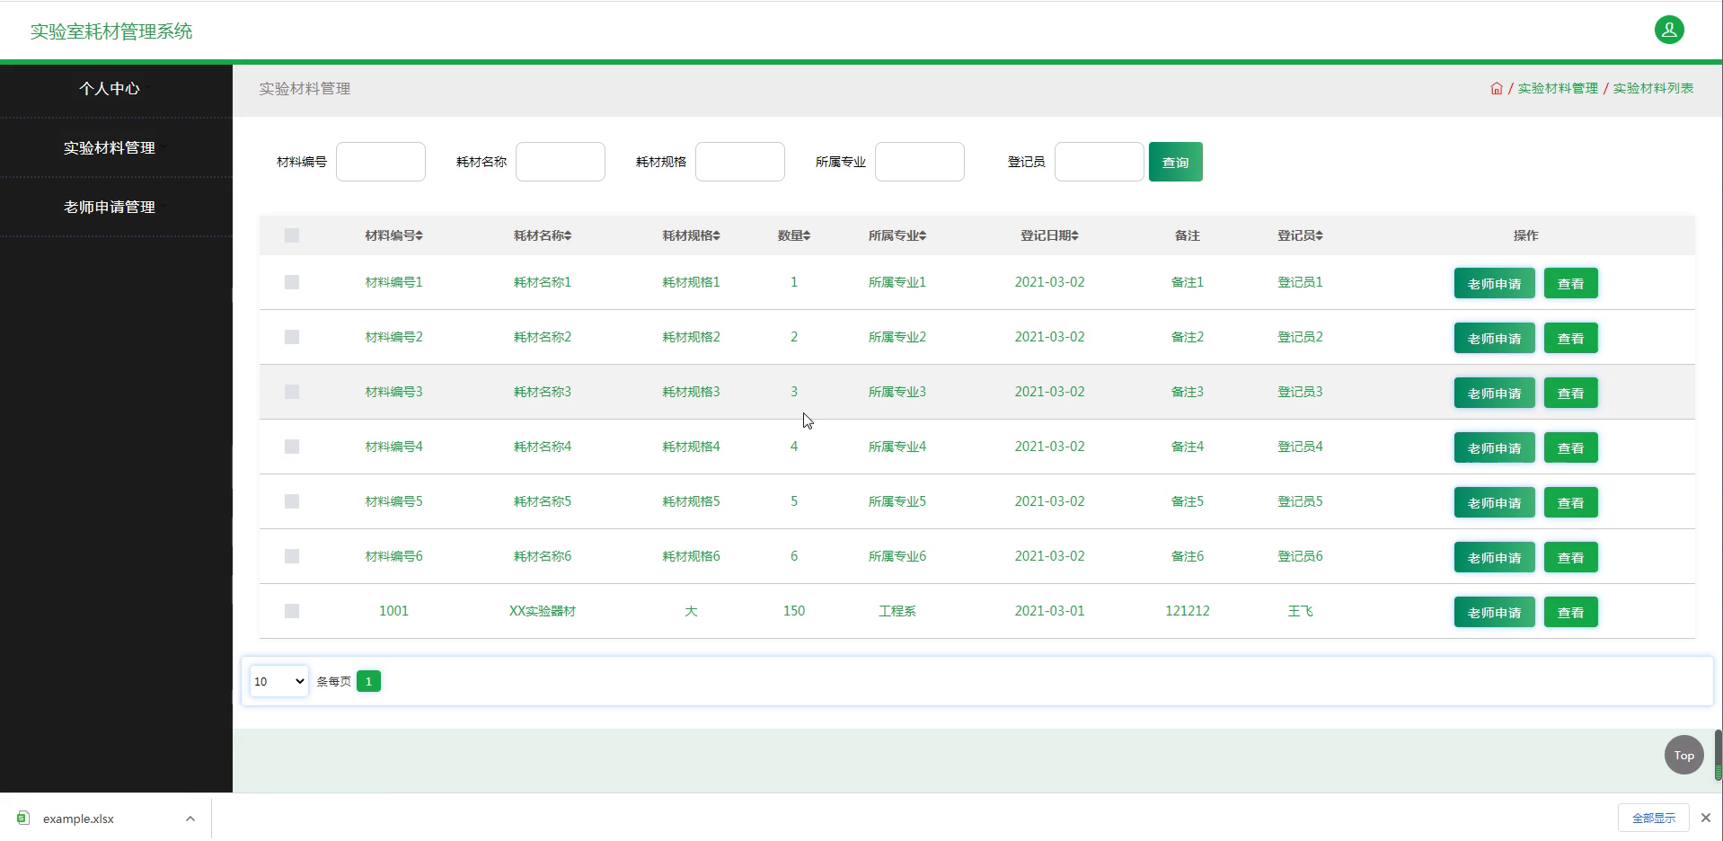Expand the example.xlsx download options chevron

(x=190, y=819)
